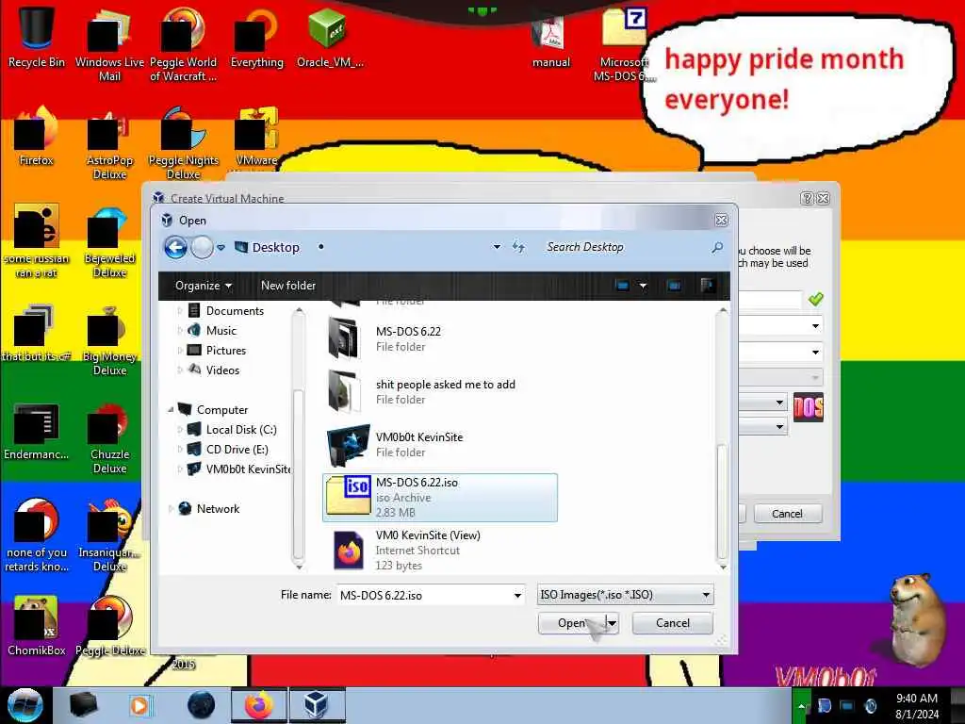This screenshot has width=965, height=724.
Task: Open the AstroPop Deluxe desktop icon
Action: 109,143
